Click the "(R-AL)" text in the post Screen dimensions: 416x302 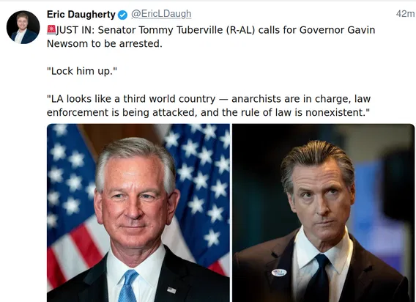241,30
